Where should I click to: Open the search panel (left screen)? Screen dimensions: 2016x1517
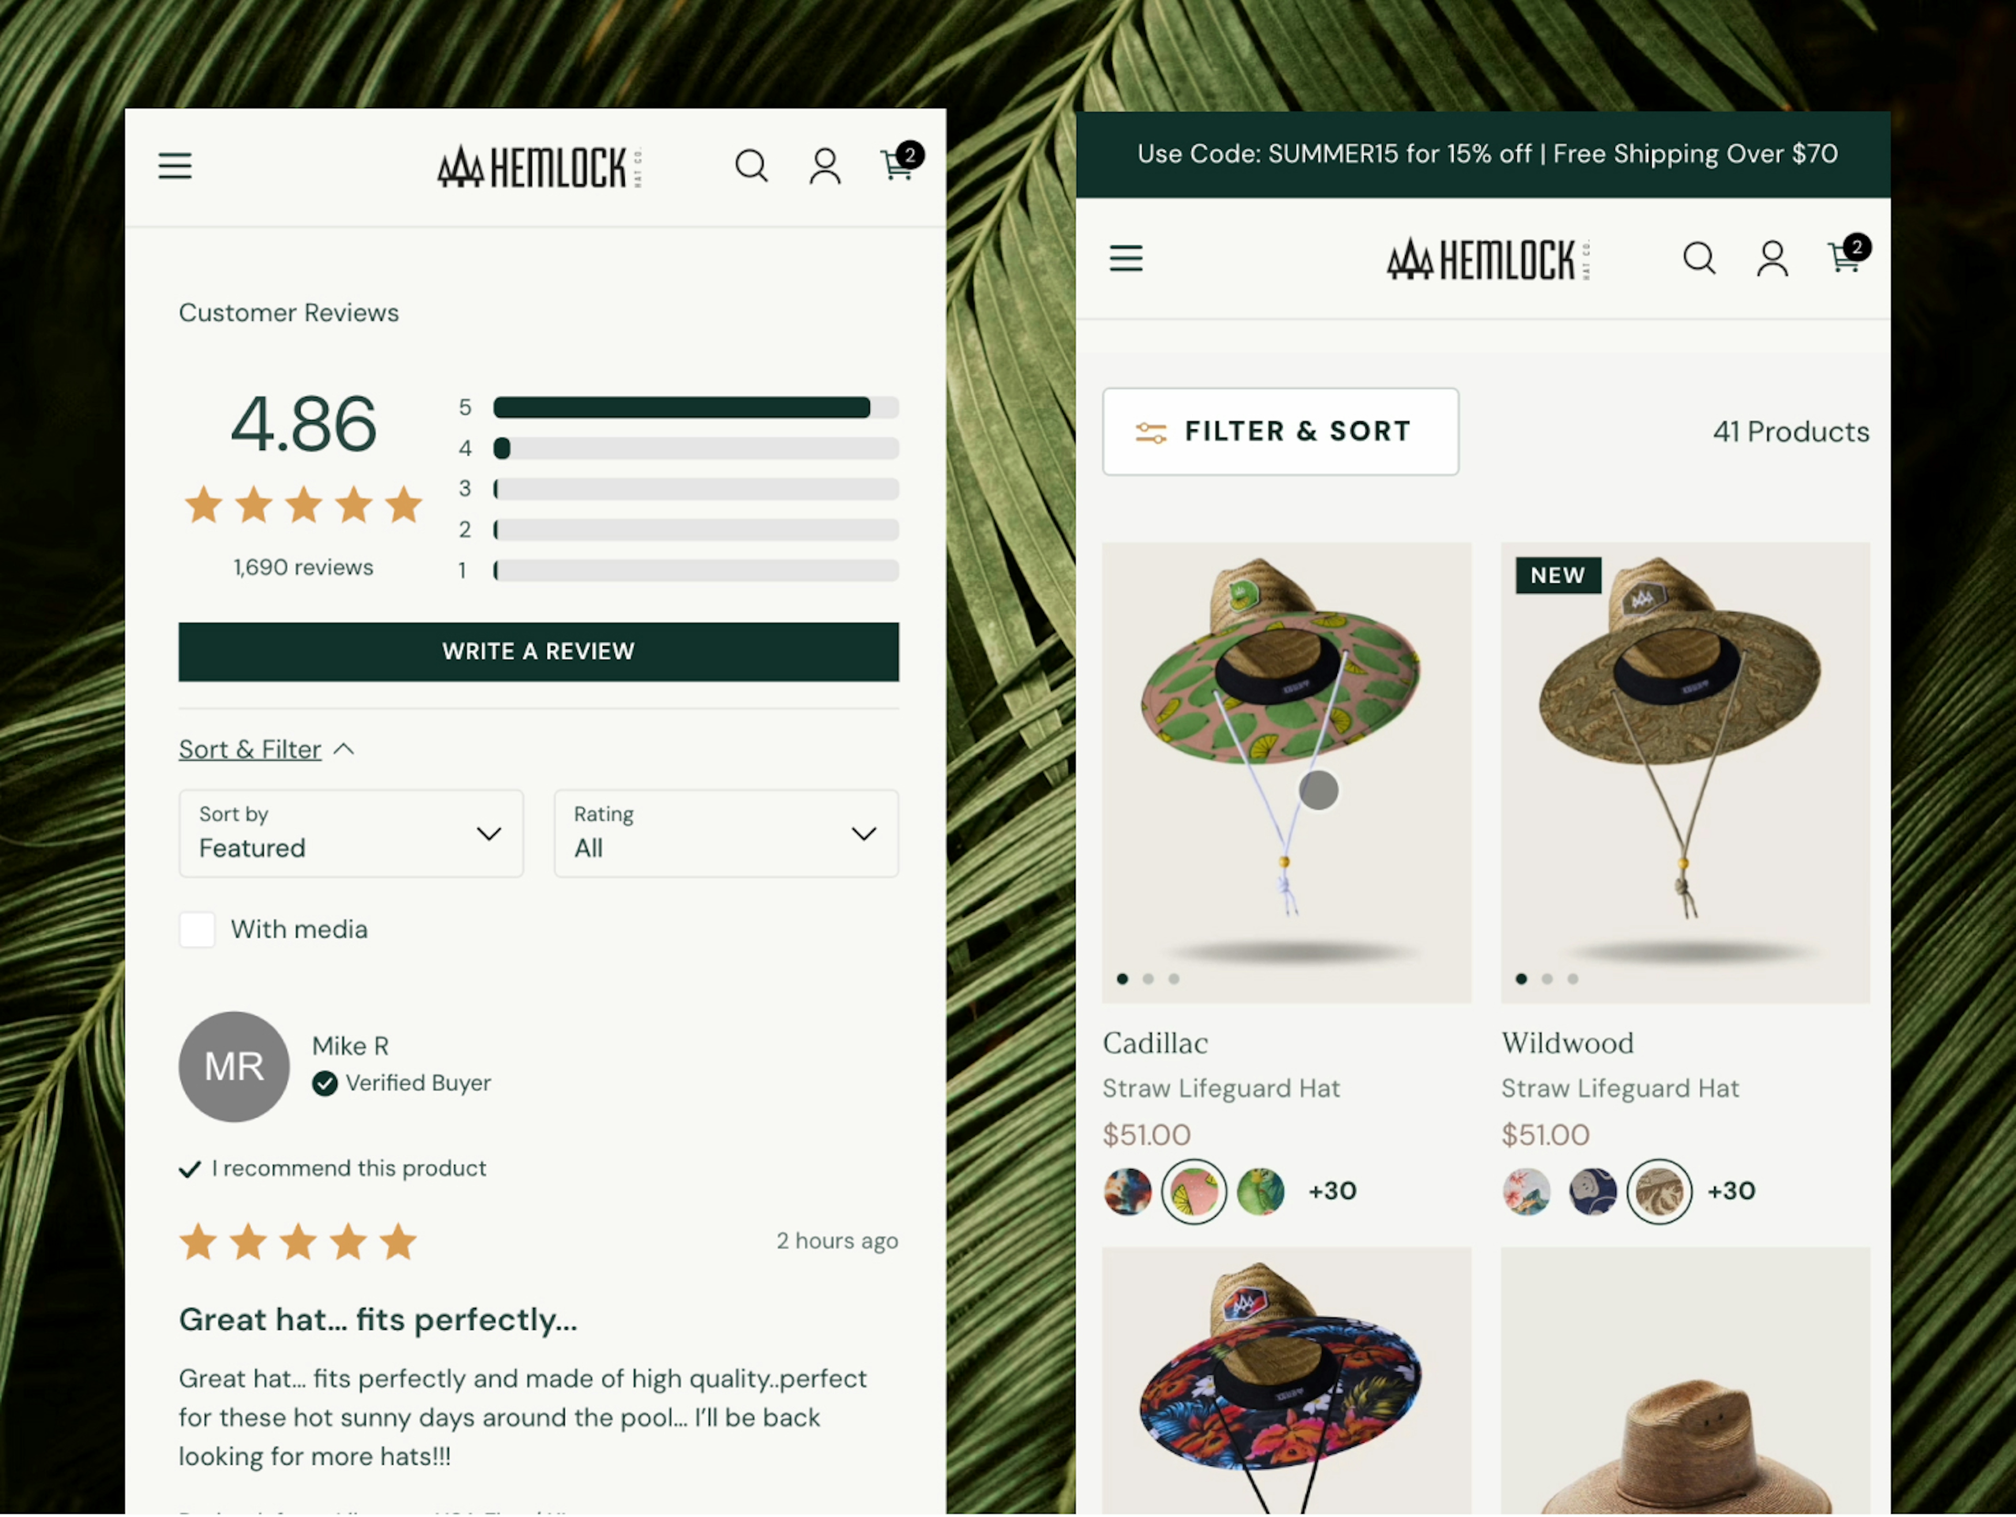(751, 164)
